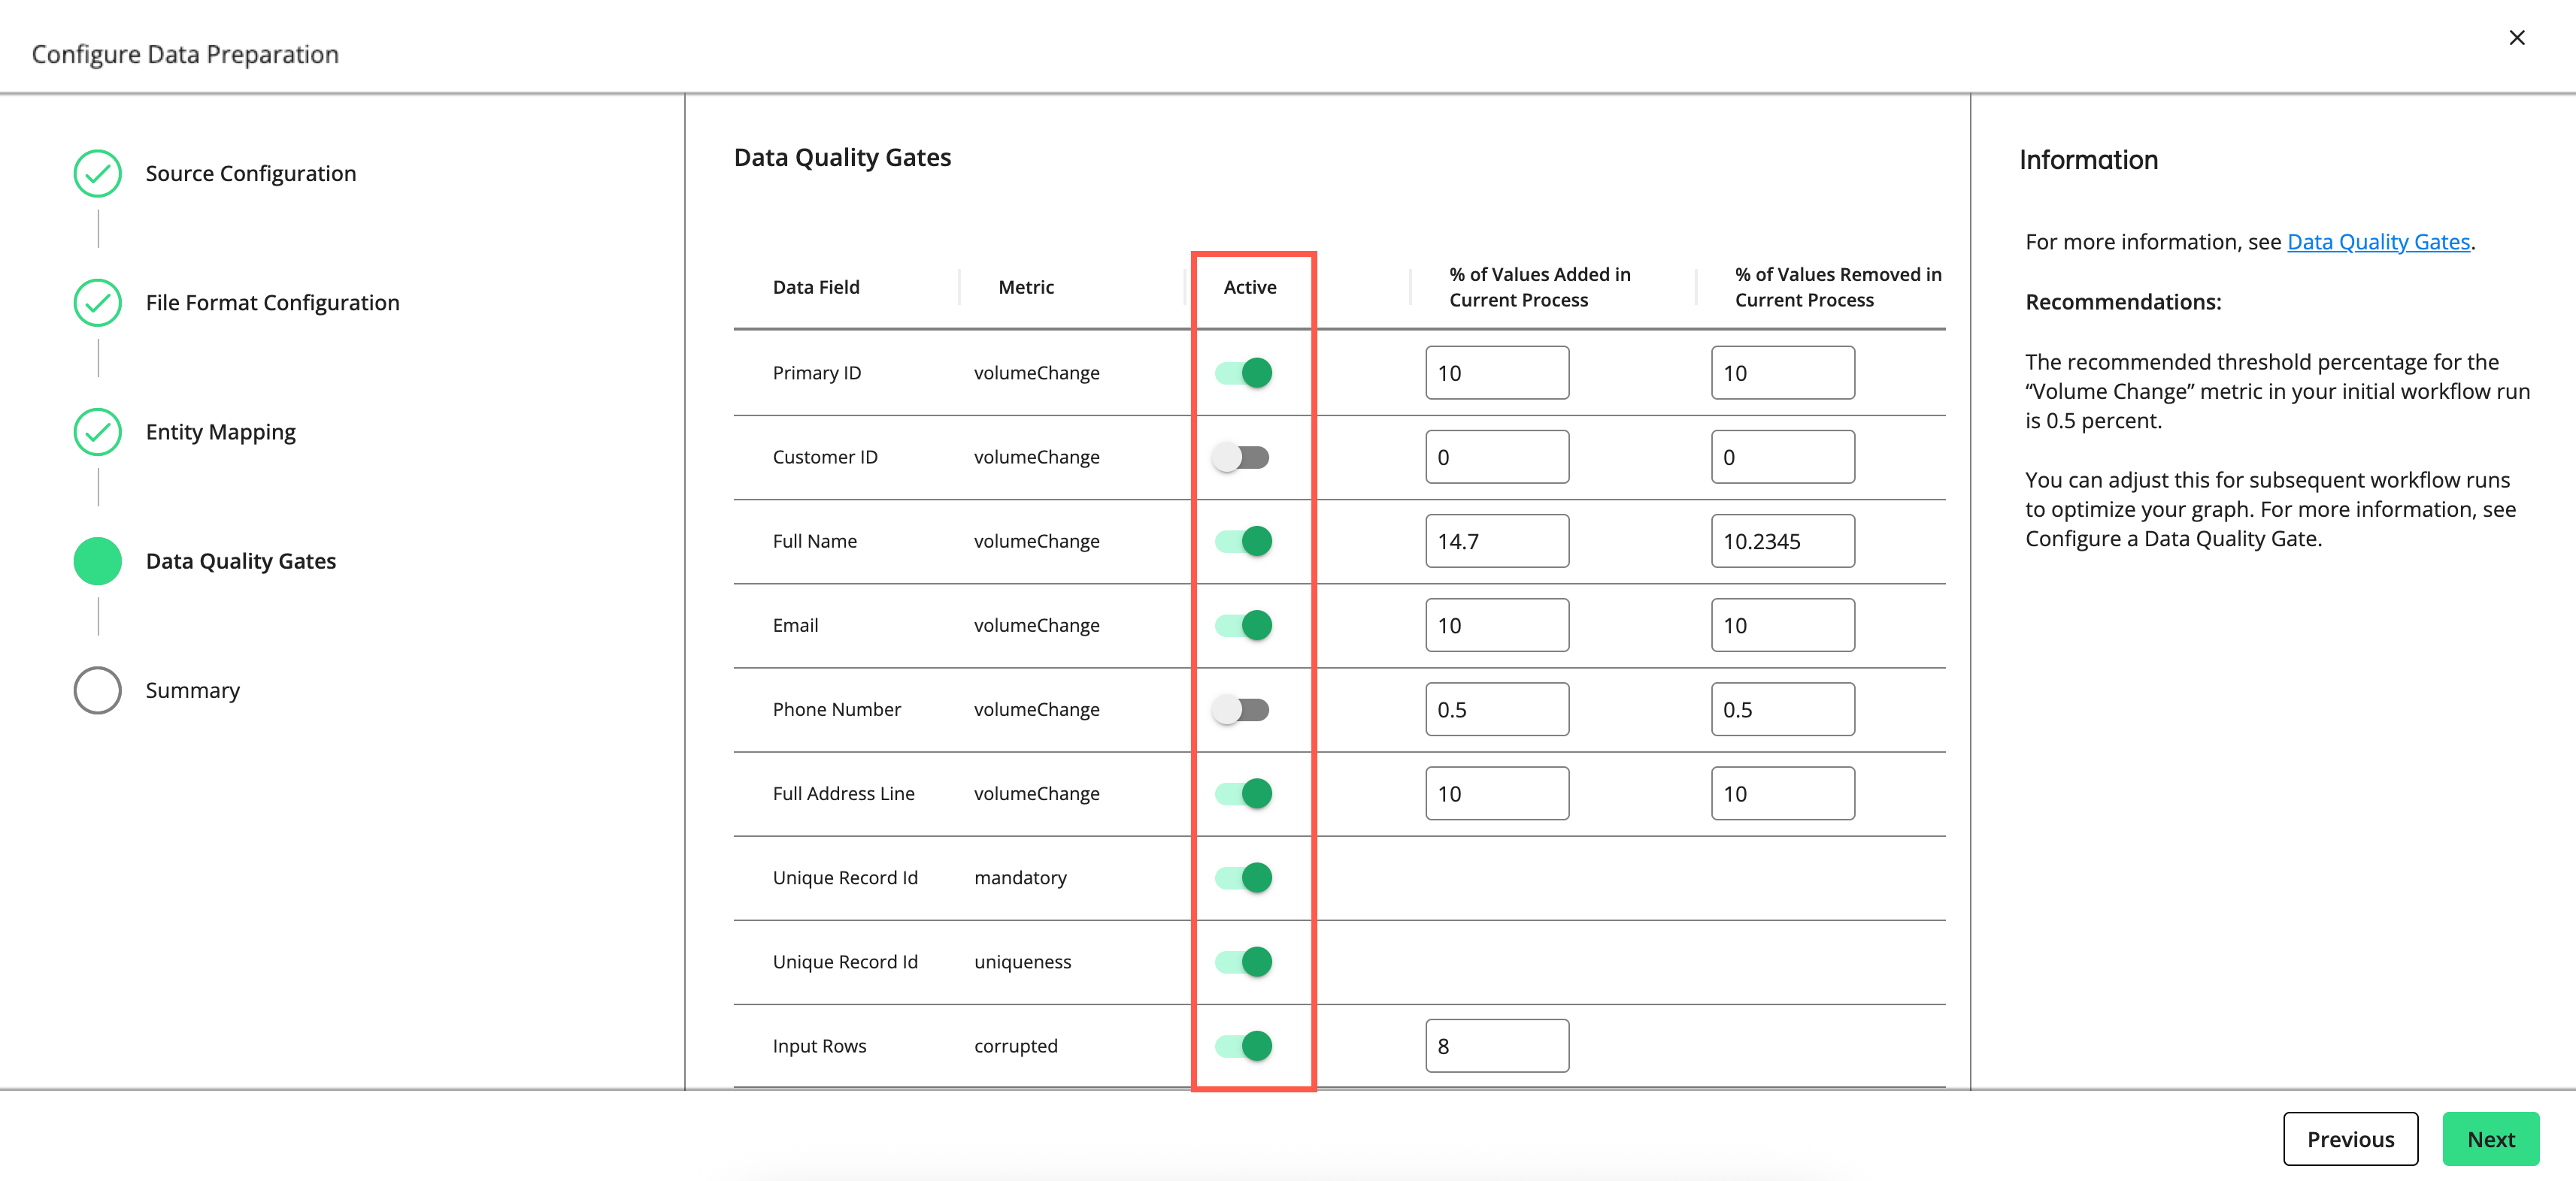Select the Full Name values added field
This screenshot has height=1181, width=2576.
coord(1497,541)
